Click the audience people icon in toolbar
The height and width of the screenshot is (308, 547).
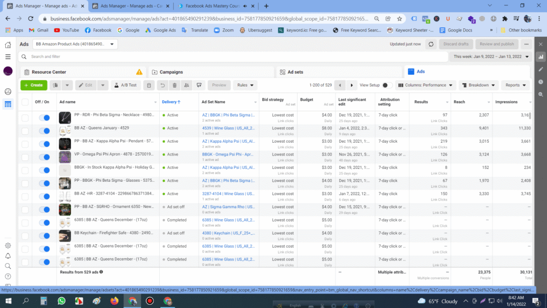186,85
